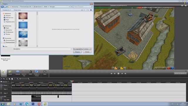Screen dimensions: 188x106
Task: Click the timeline Paste icon
Action: pyautogui.click(x=12, y=79)
